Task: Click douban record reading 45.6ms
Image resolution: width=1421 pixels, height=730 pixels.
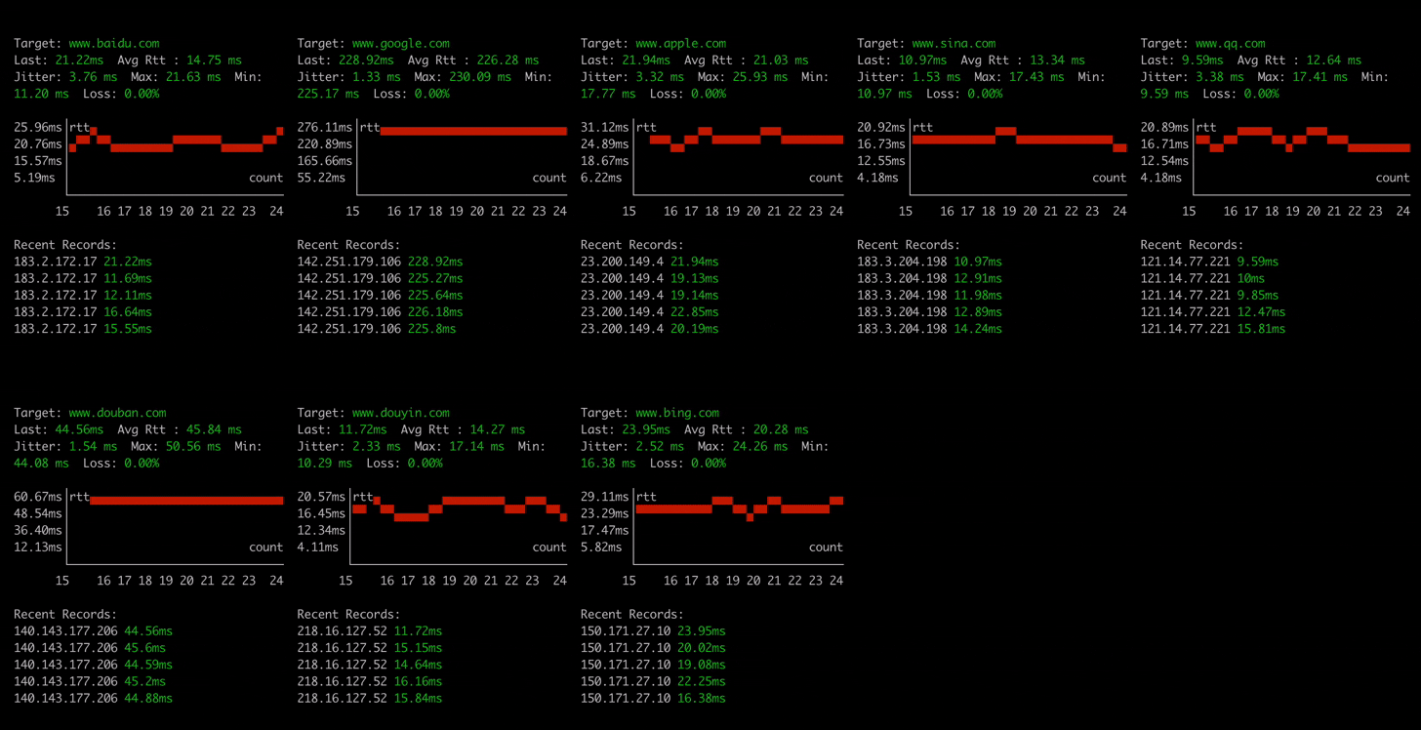Action: tap(144, 648)
